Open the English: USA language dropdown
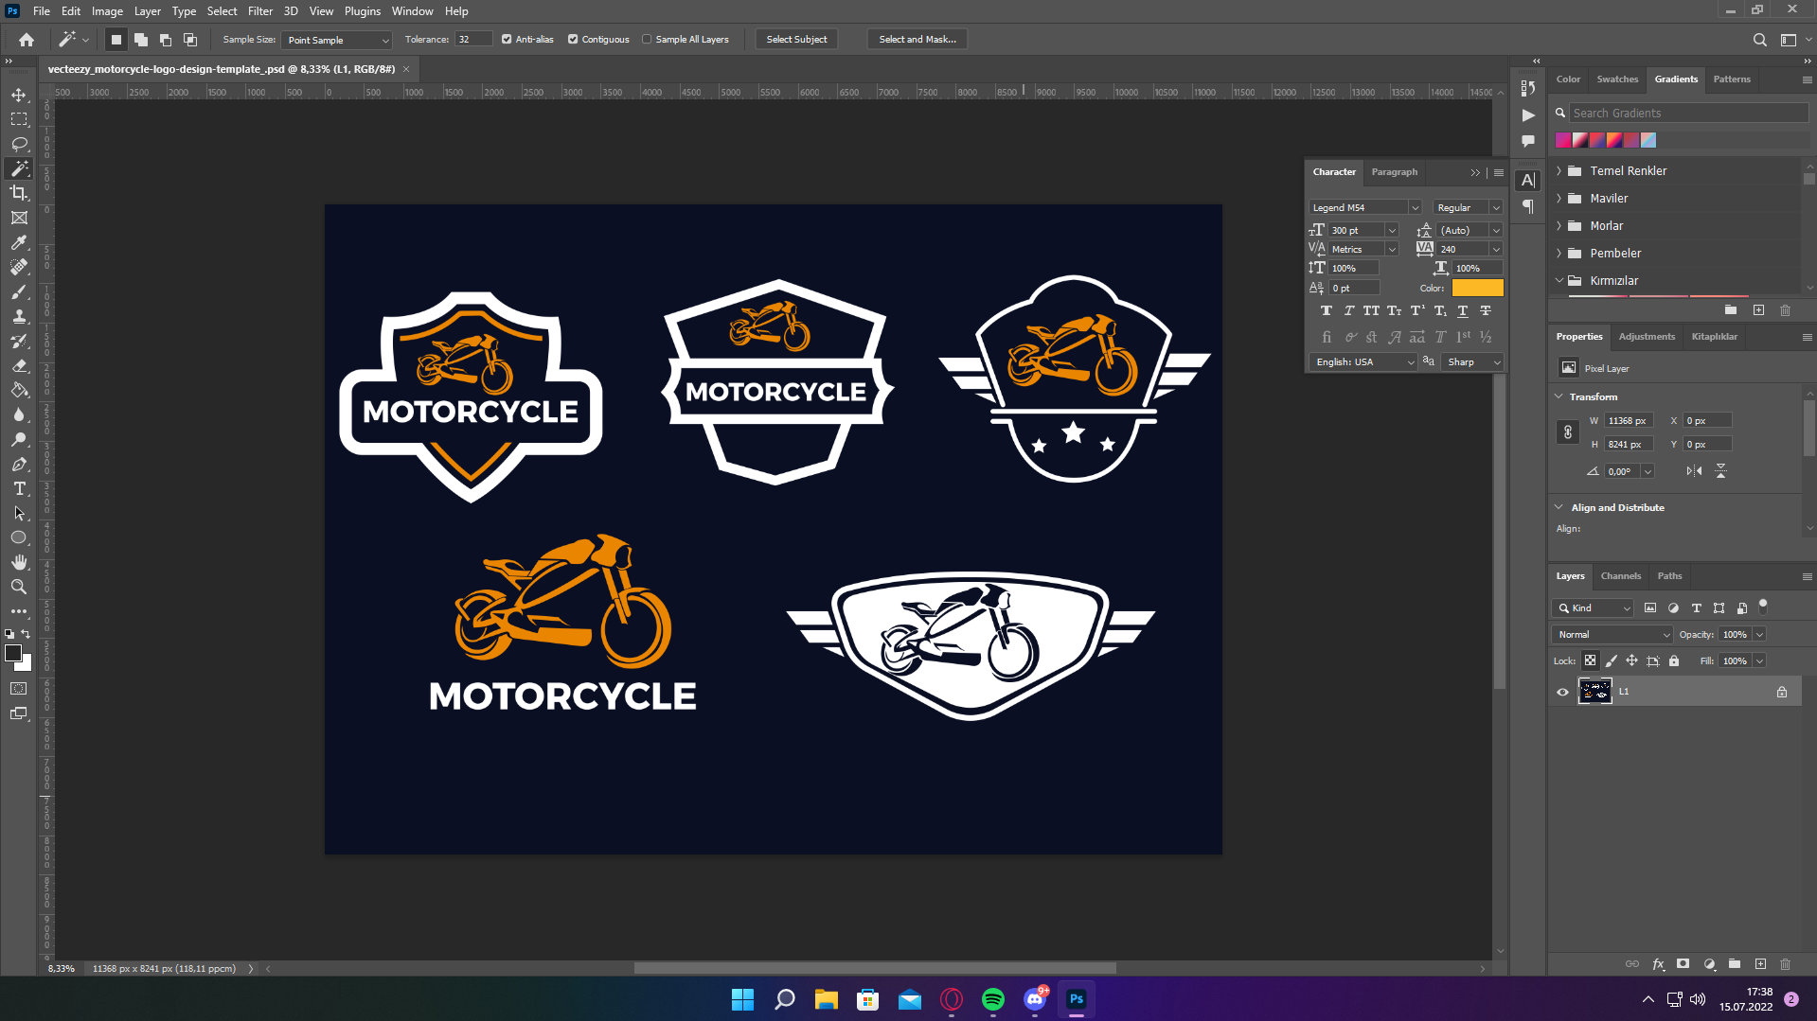The image size is (1817, 1021). tap(1363, 362)
